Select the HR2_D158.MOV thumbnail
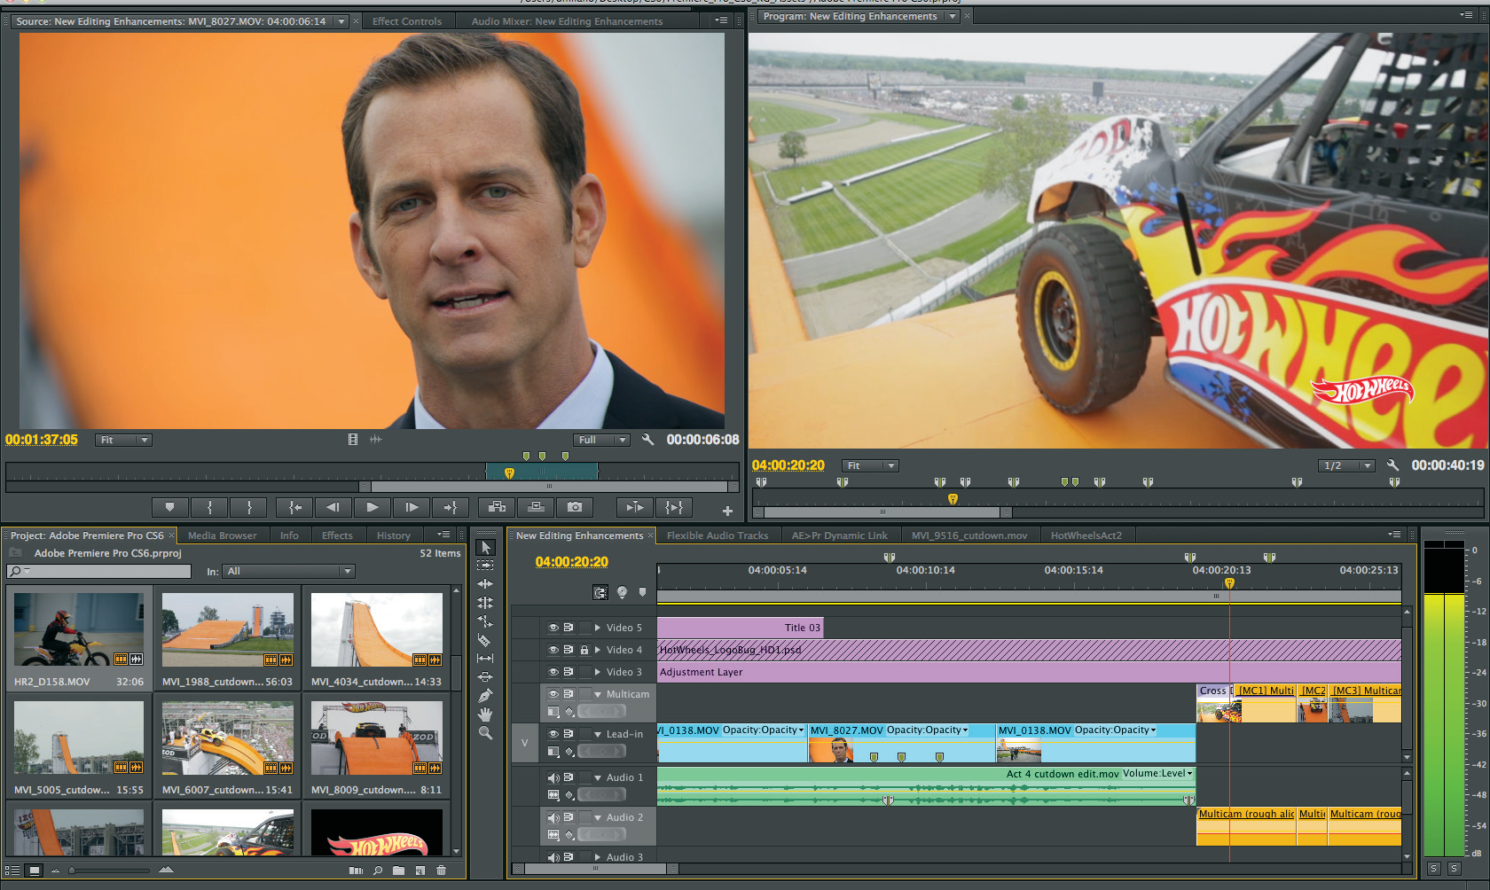The height and width of the screenshot is (890, 1490). coord(78,629)
